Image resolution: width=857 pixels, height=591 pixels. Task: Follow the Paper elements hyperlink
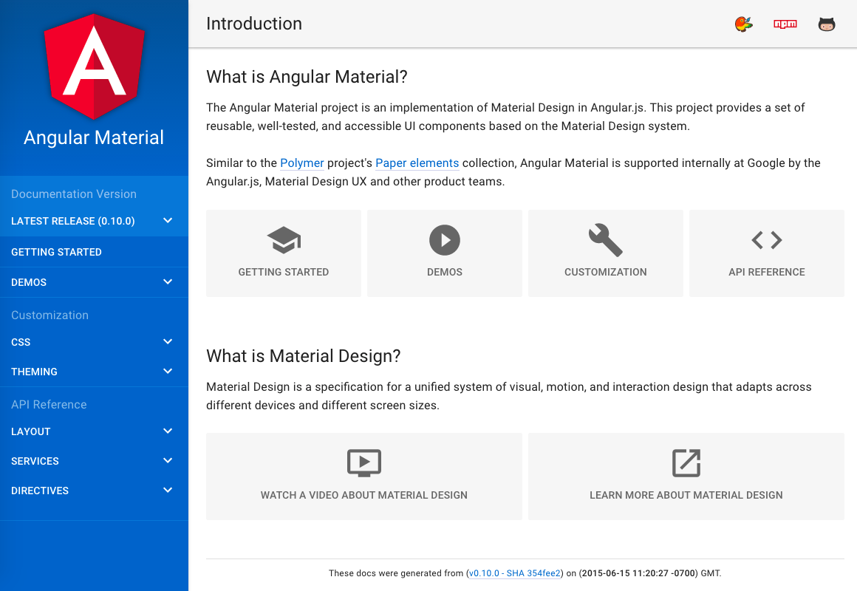[x=417, y=163]
